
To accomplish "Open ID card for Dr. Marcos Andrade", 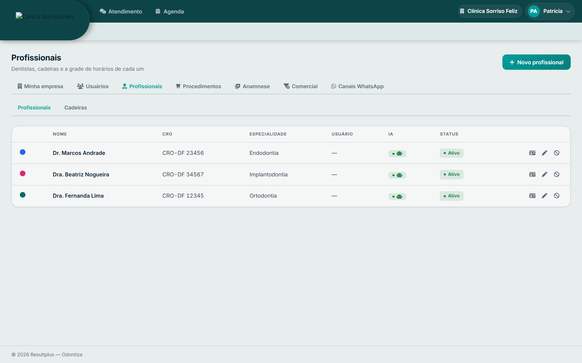I will click(532, 153).
